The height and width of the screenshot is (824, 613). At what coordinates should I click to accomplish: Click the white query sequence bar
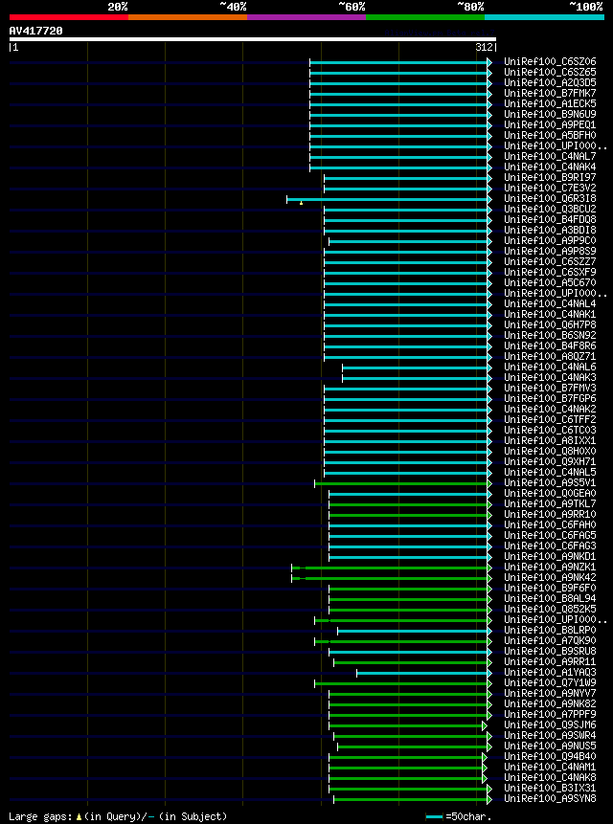pyautogui.click(x=252, y=39)
